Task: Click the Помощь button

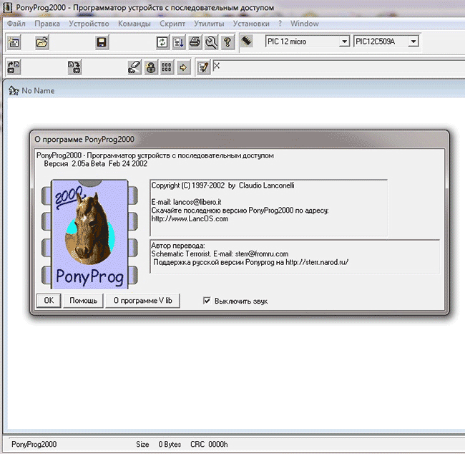Action: (83, 301)
